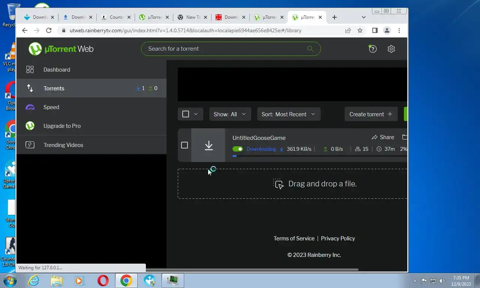The width and height of the screenshot is (480, 288).
Task: Tick the select-all torrents checkbox
Action: click(x=185, y=114)
